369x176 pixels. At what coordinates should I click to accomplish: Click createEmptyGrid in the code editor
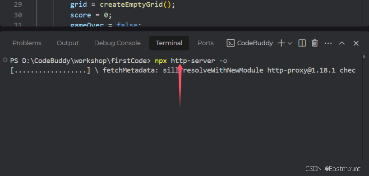coord(131,5)
